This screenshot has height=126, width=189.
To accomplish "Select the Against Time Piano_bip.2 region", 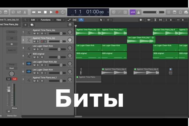I will click(114, 71).
